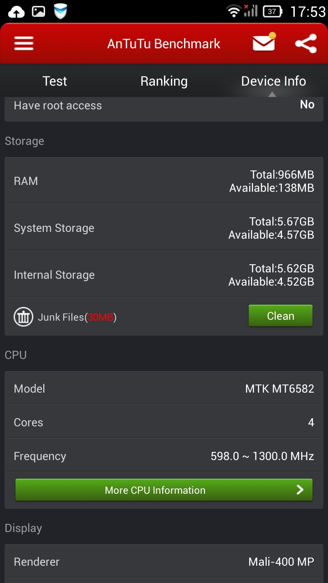This screenshot has height=583, width=328.
Task: Tap the CPU Model MTK MT6582 row
Action: (x=164, y=389)
